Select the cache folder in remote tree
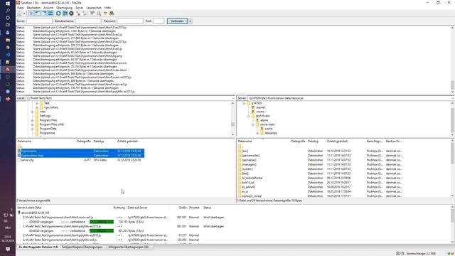This screenshot has height=256, width=455. pos(269,129)
